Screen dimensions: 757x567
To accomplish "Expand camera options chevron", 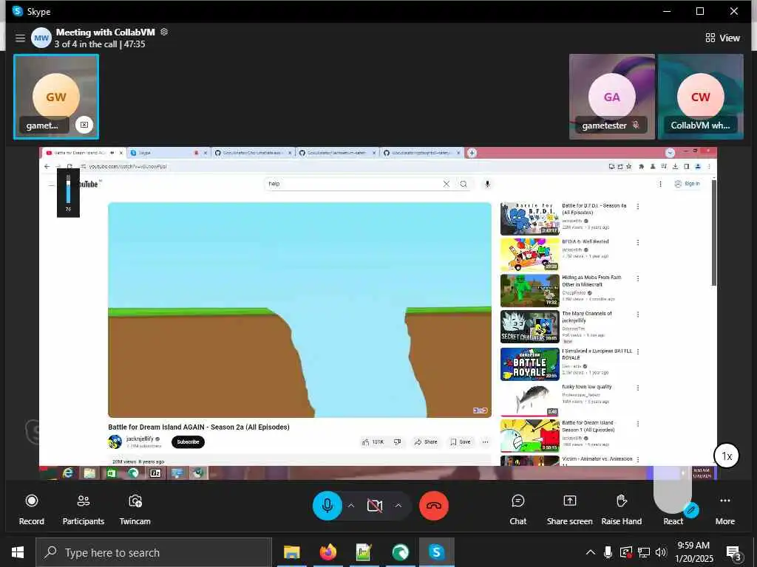I will [x=398, y=505].
